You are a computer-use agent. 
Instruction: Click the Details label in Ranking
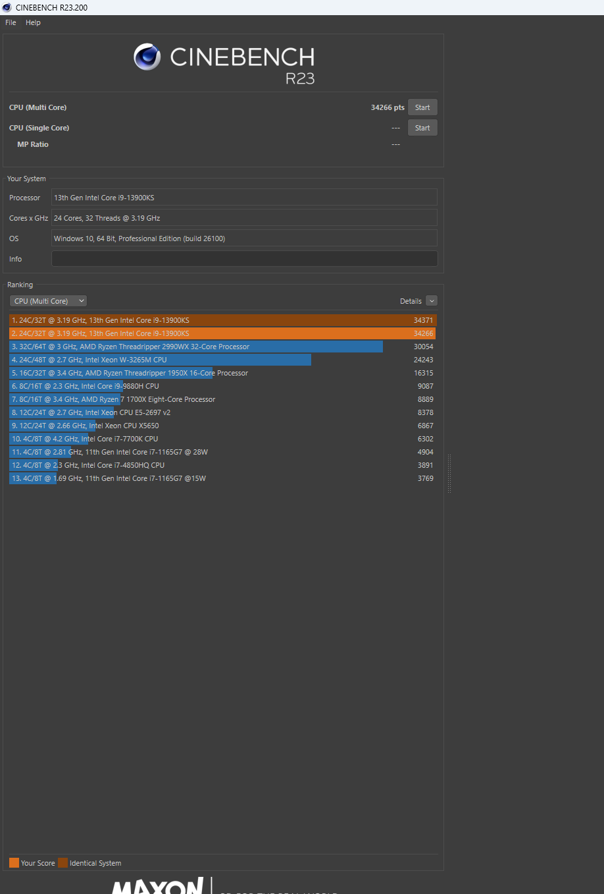[x=411, y=301]
